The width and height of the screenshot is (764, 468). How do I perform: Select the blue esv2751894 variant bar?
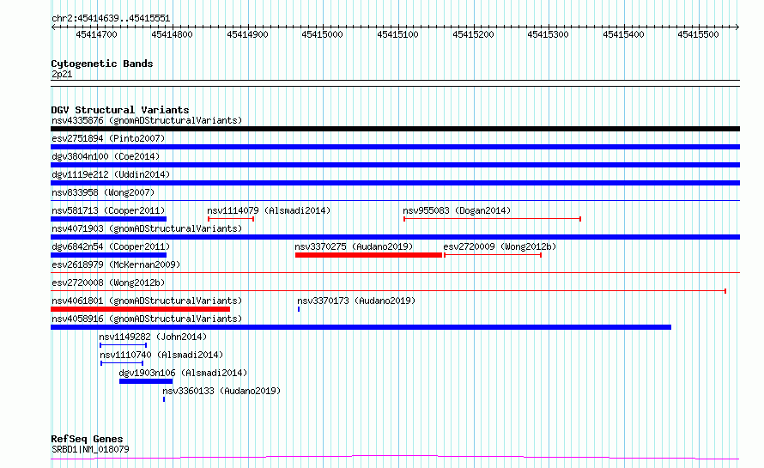(395, 147)
